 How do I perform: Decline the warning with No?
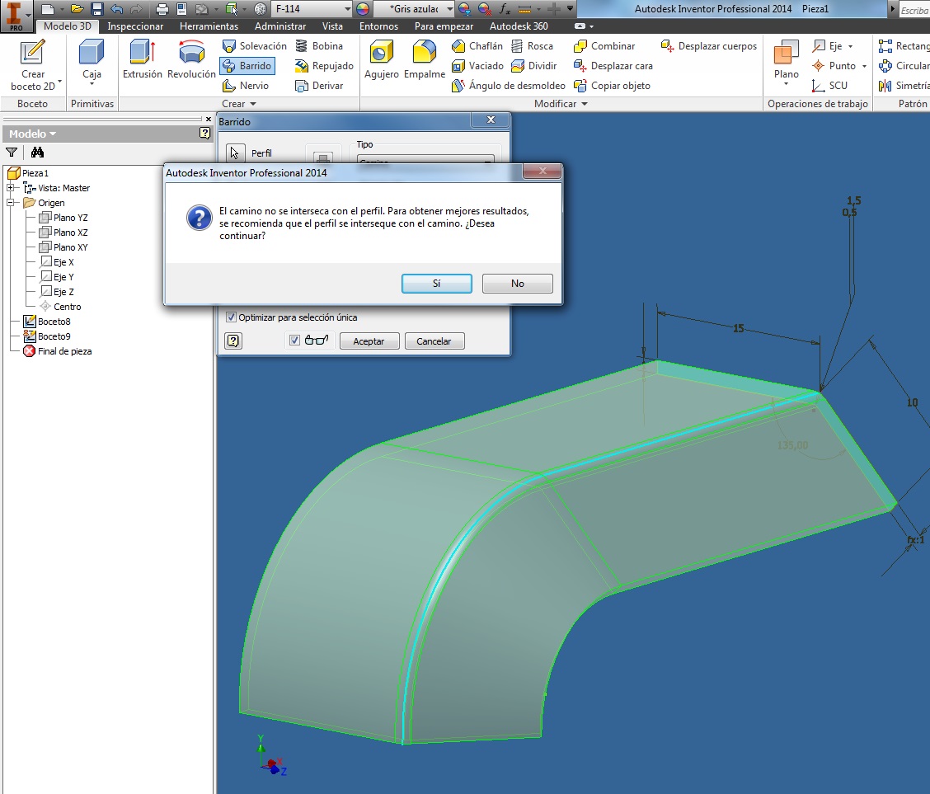tap(517, 284)
